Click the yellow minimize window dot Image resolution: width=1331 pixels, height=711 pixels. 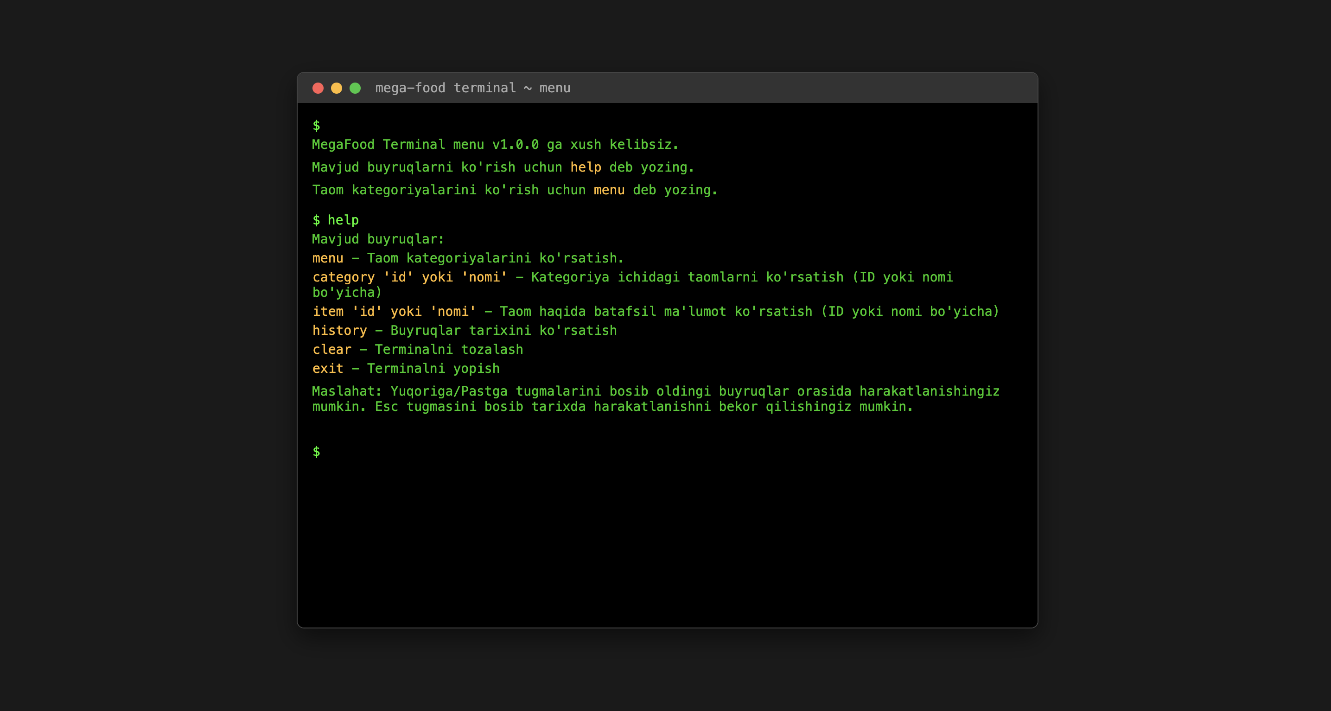pyautogui.click(x=337, y=89)
